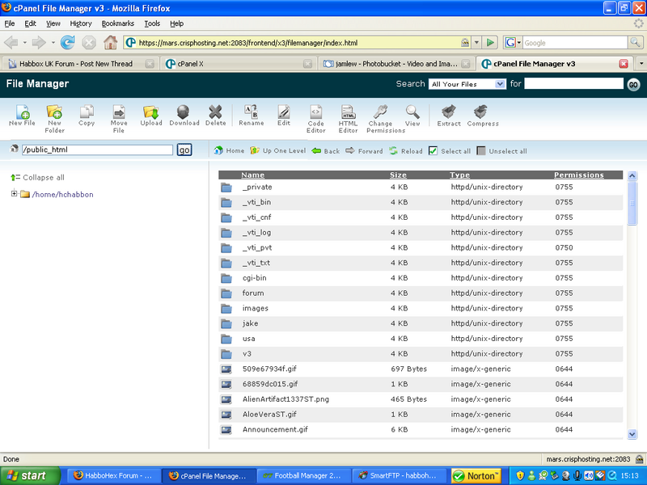Screen dimensions: 647x485
Task: Open the tab list dropdown arrow
Action: tap(641, 64)
